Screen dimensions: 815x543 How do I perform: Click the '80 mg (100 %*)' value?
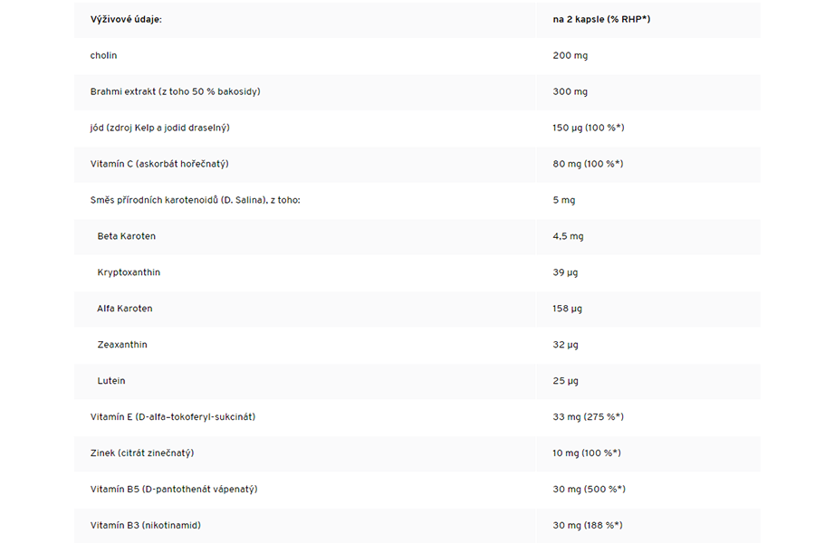click(x=588, y=164)
